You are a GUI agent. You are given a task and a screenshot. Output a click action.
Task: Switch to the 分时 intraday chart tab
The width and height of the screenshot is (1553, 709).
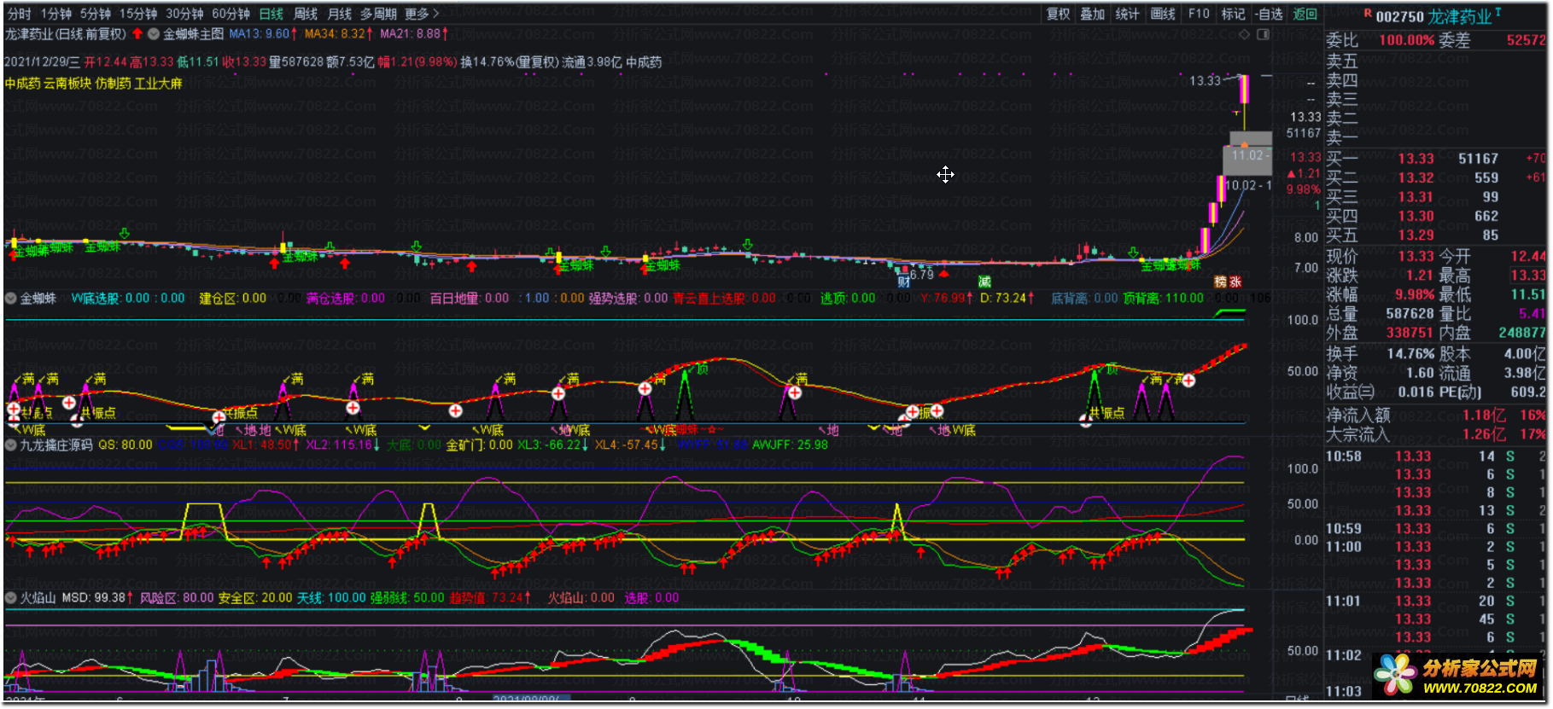coord(19,14)
